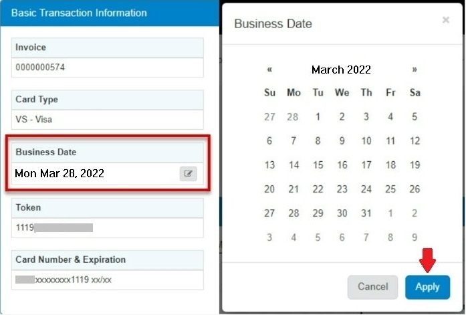Click the Invoice number field

108,68
